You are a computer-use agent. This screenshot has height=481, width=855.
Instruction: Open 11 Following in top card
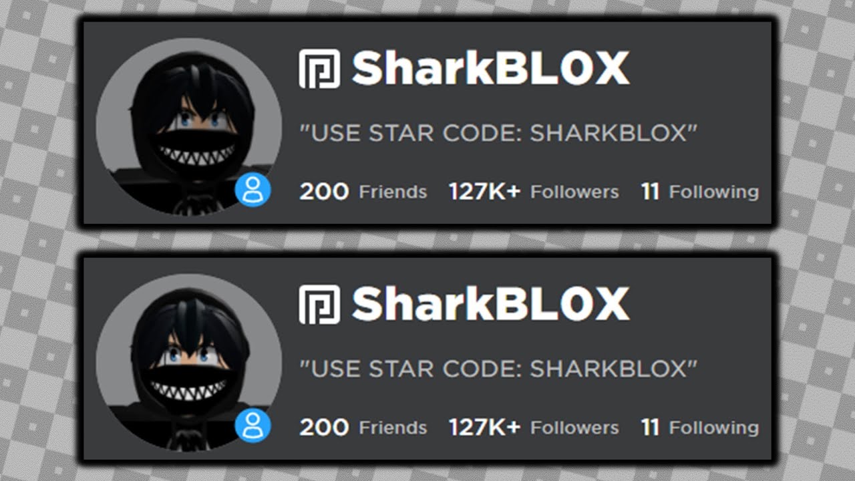click(x=700, y=192)
